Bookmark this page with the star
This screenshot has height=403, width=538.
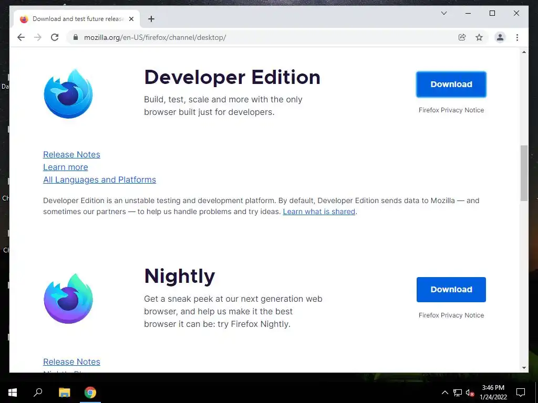pos(479,37)
